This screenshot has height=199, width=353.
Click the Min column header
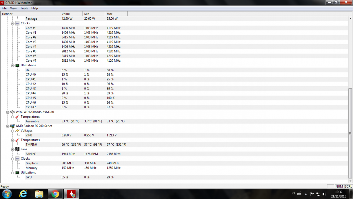tap(94, 14)
